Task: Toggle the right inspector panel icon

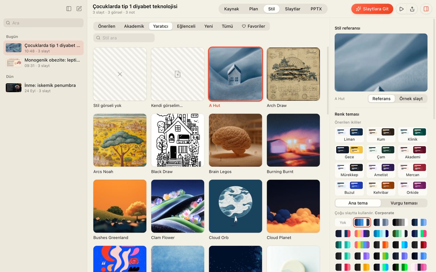Action: click(426, 9)
